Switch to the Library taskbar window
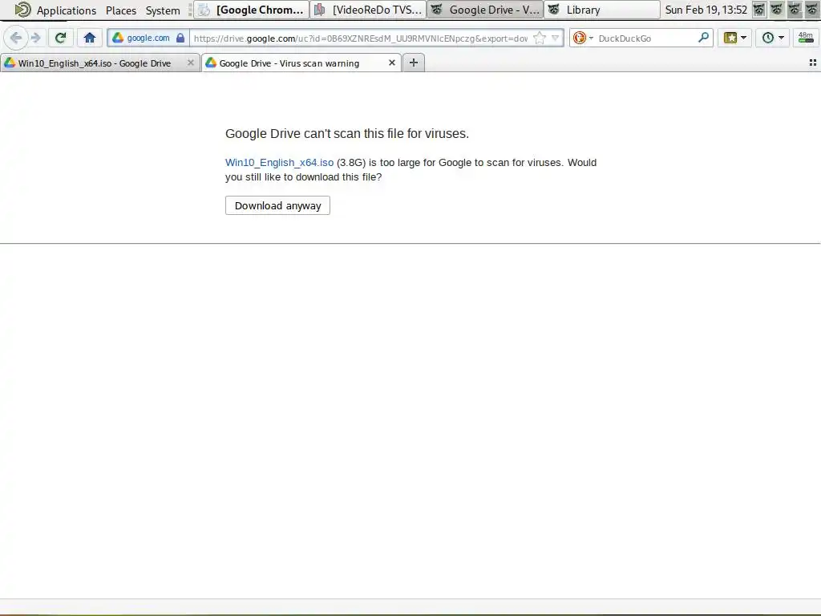Image resolution: width=821 pixels, height=616 pixels. 602,10
